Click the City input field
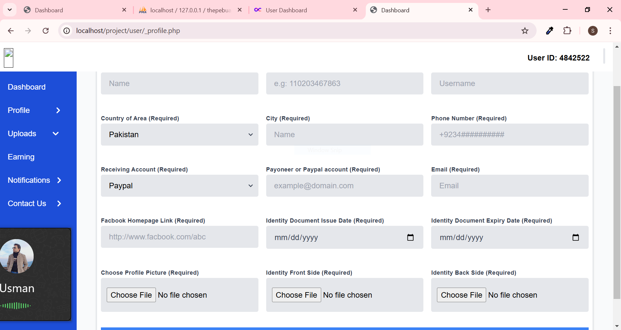621x330 pixels. pos(344,135)
